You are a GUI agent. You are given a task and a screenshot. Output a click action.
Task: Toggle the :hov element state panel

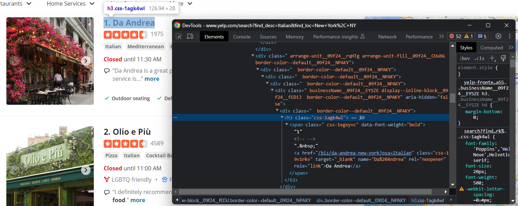[x=465, y=59]
